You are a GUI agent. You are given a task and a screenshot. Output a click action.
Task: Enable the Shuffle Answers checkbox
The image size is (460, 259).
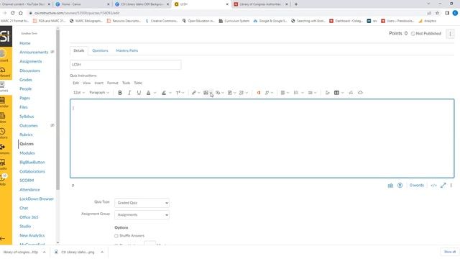(x=116, y=236)
